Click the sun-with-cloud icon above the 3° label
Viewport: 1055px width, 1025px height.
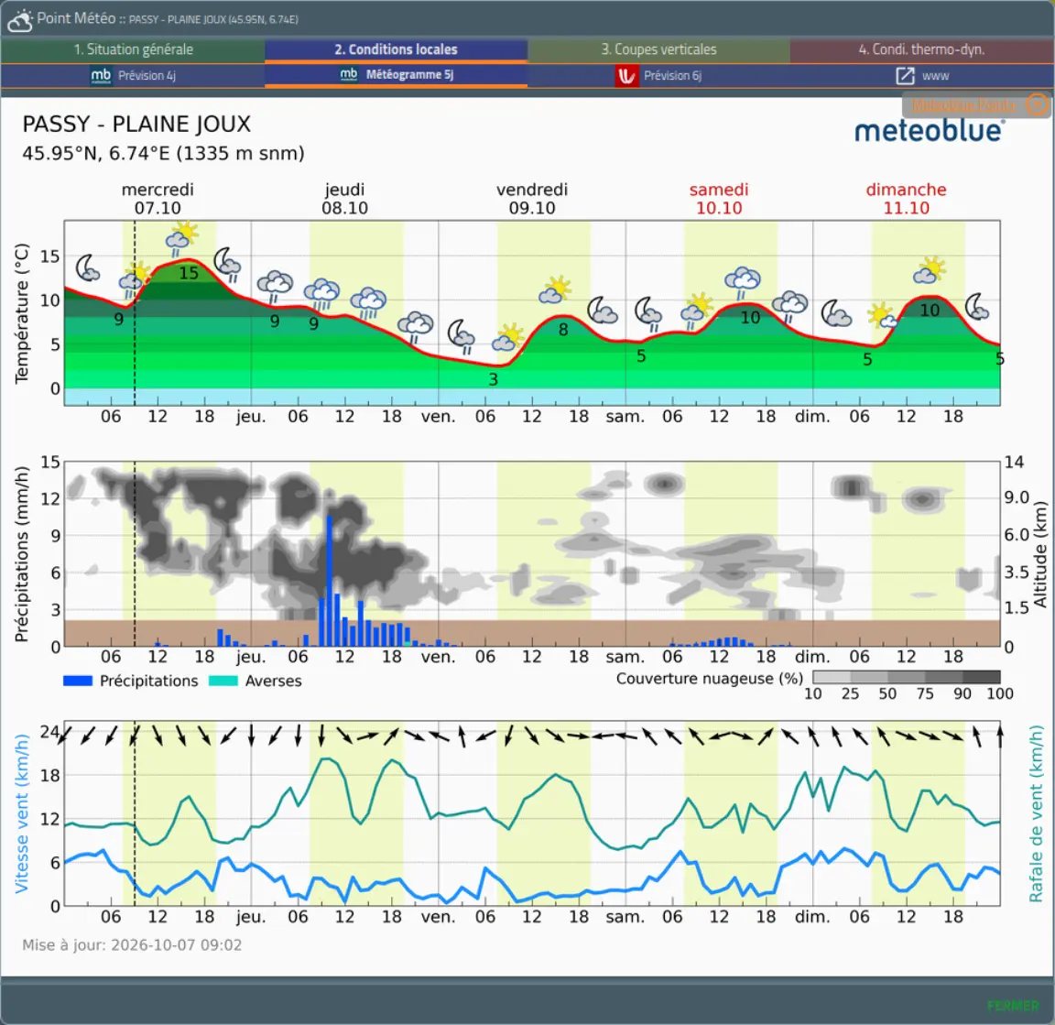pyautogui.click(x=507, y=337)
